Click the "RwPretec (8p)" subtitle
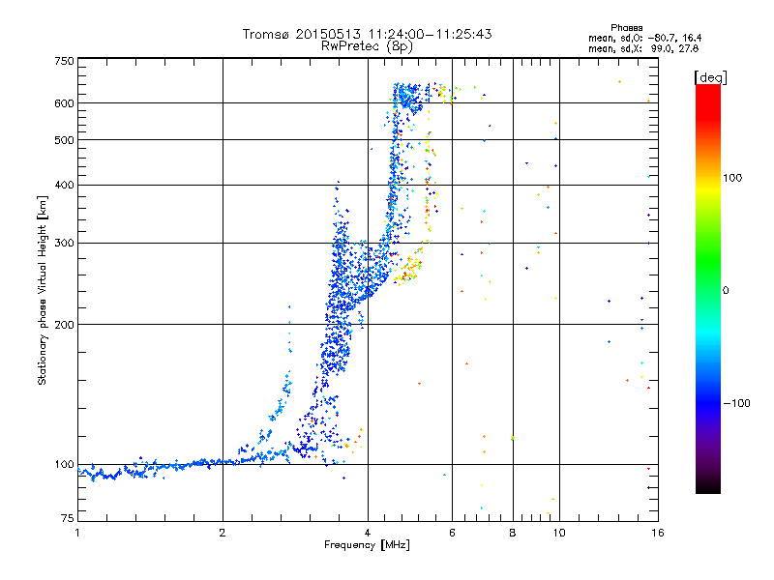The height and width of the screenshot is (580, 774). [367, 46]
